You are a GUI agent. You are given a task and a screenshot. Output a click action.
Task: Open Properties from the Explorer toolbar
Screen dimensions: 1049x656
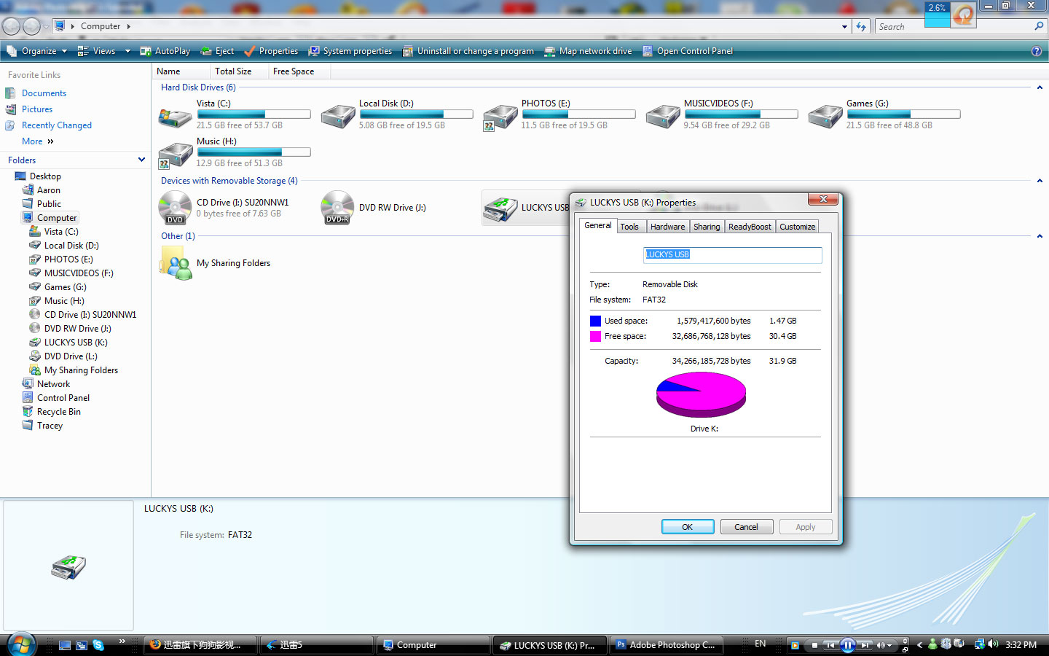coord(271,51)
